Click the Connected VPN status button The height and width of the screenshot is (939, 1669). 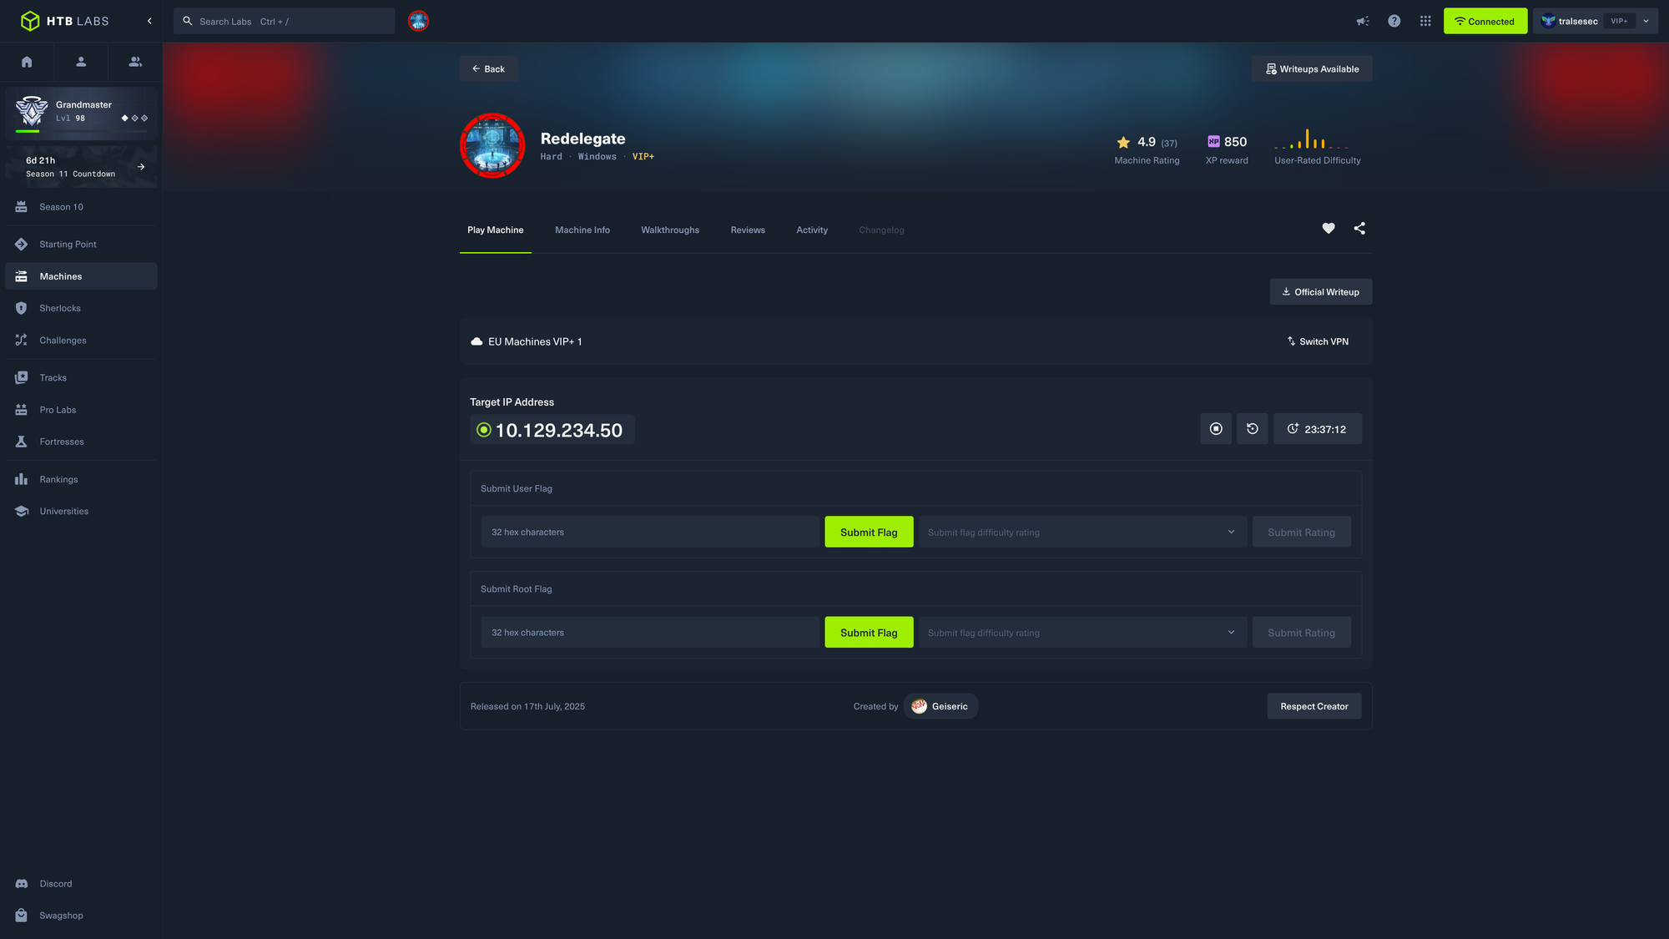pos(1485,21)
